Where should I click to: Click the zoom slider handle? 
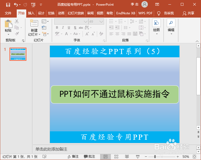coord(155,156)
